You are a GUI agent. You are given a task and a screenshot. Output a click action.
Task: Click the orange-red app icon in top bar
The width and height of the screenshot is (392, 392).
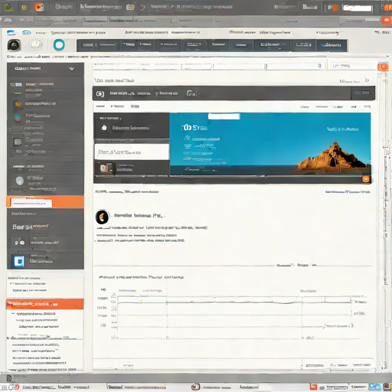click(39, 7)
